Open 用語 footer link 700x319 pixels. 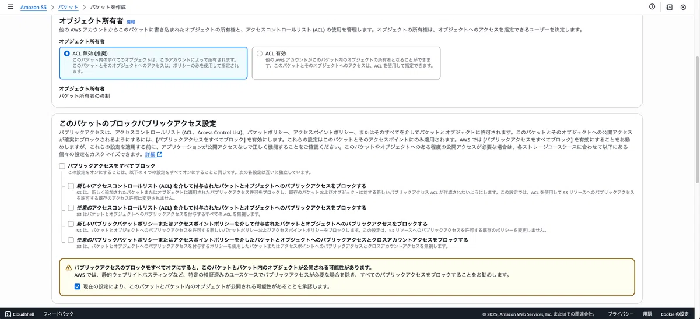pos(647,314)
